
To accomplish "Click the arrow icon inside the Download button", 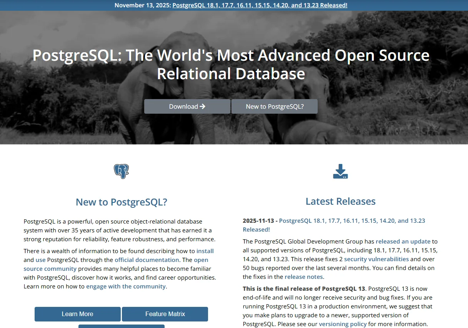I will click(x=202, y=106).
